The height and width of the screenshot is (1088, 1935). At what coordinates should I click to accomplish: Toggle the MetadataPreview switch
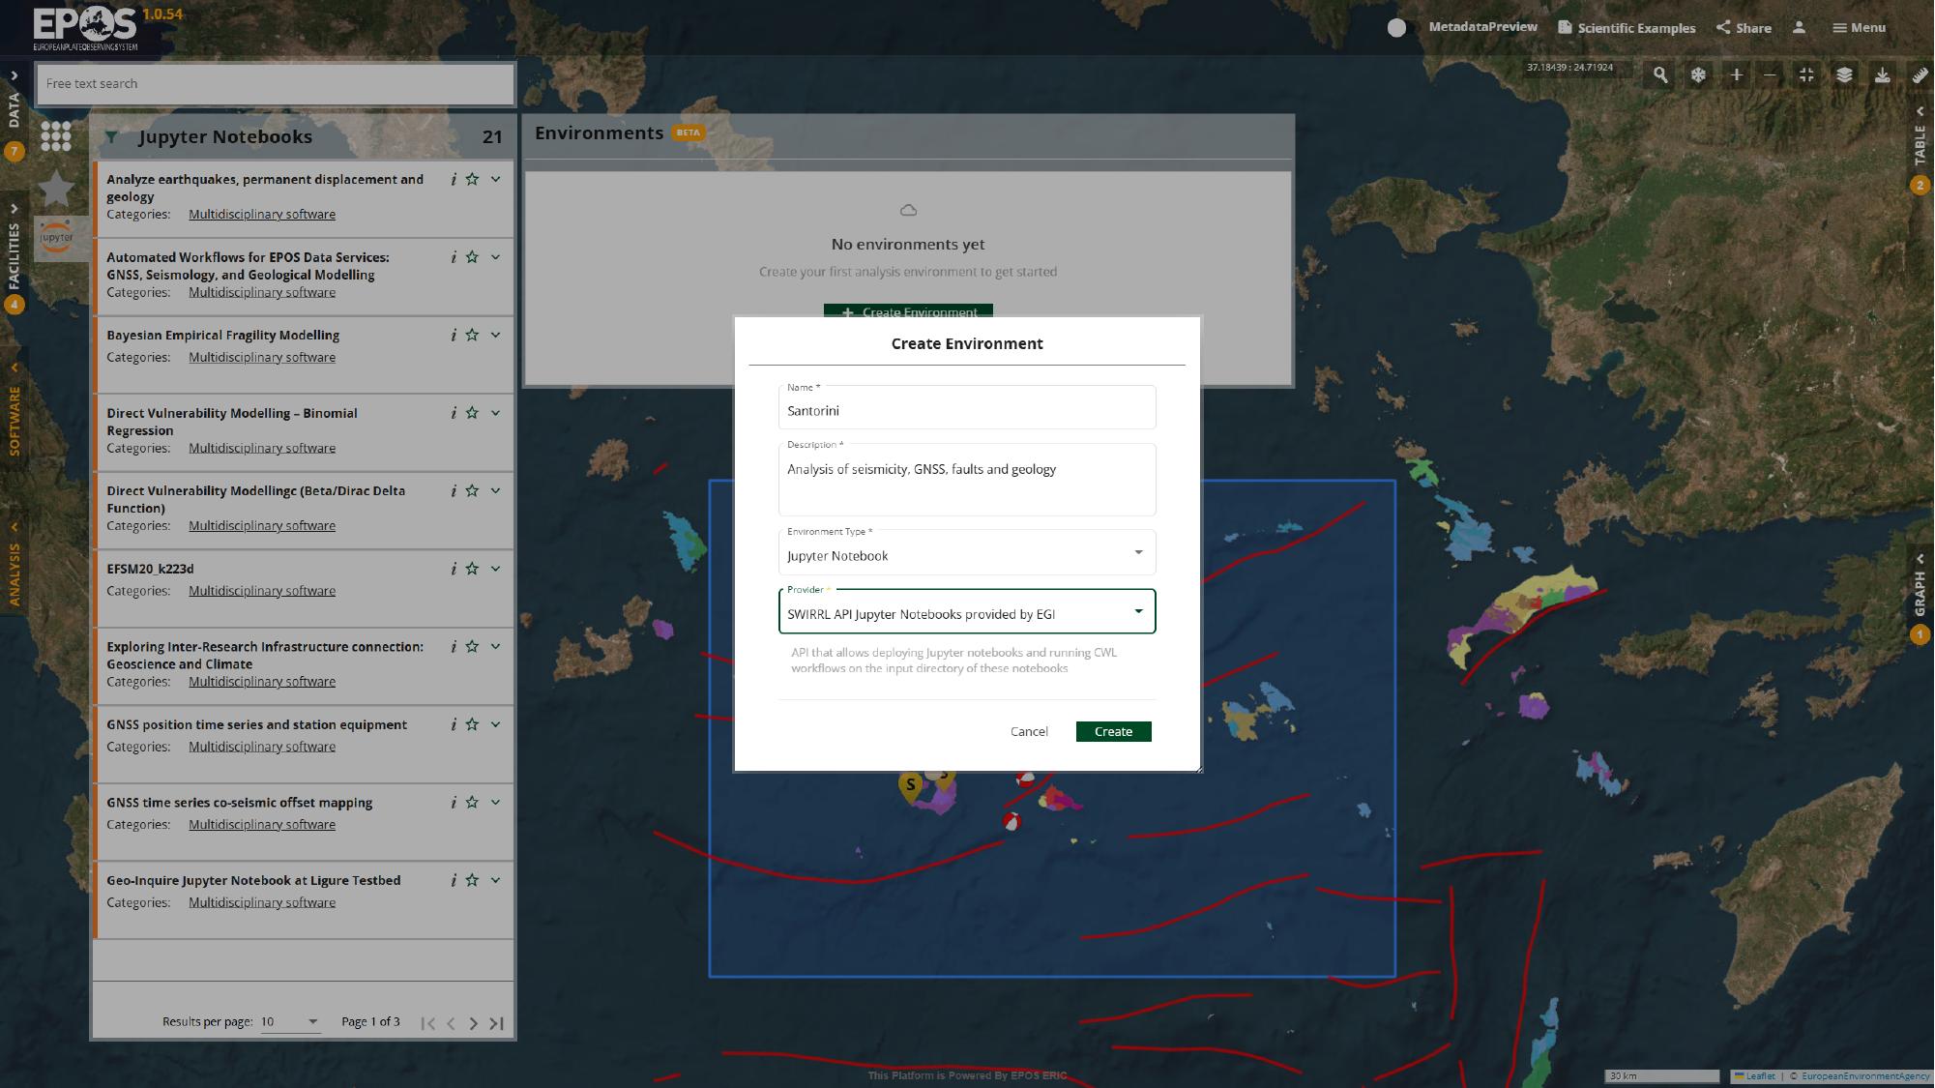point(1396,27)
